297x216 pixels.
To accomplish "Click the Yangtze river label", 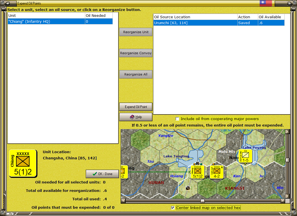I will pyautogui.click(x=166, y=135).
